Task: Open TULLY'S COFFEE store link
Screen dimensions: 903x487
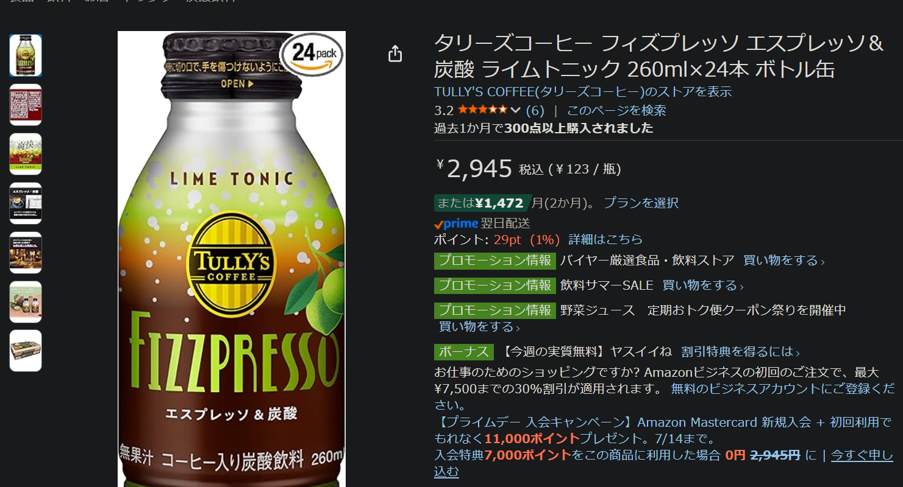Action: pos(583,92)
